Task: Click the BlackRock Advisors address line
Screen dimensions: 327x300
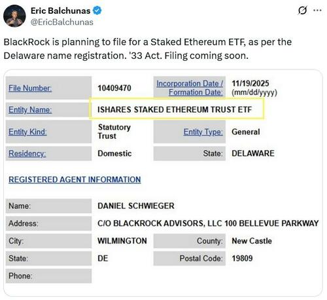Action: coord(208,223)
